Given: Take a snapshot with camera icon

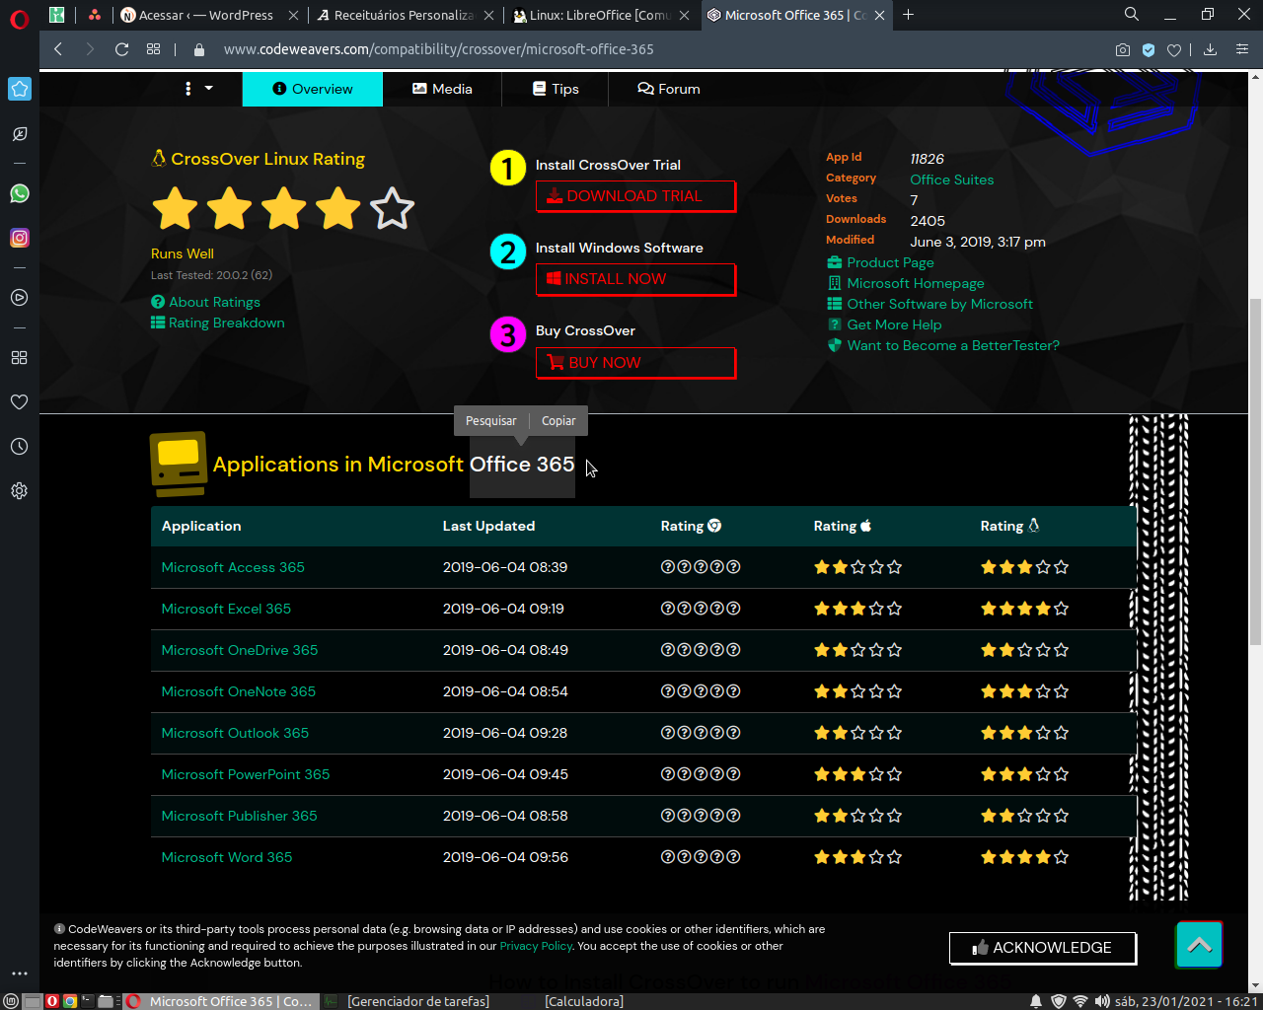Looking at the screenshot, I should tap(1123, 49).
